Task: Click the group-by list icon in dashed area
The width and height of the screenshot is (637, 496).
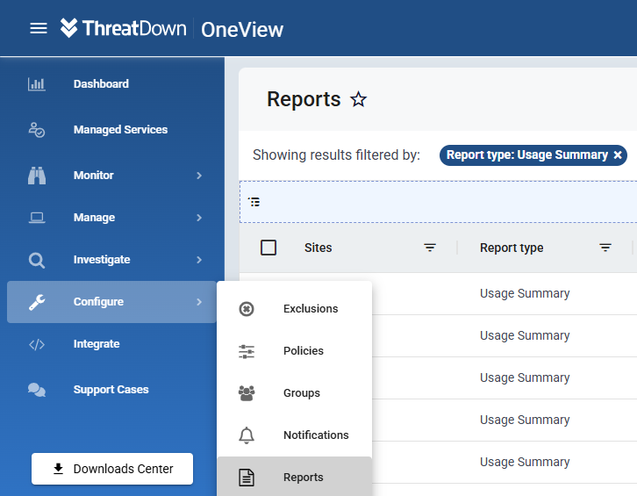Action: tap(254, 202)
